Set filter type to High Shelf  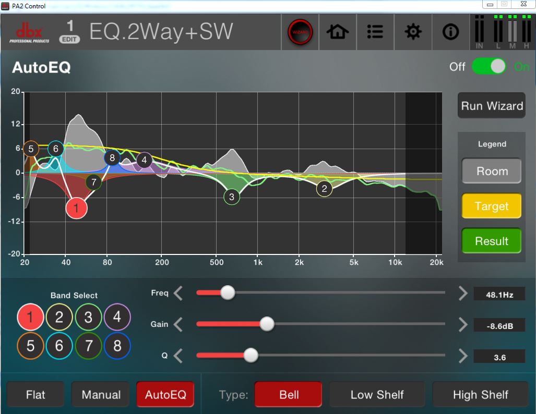pos(480,395)
